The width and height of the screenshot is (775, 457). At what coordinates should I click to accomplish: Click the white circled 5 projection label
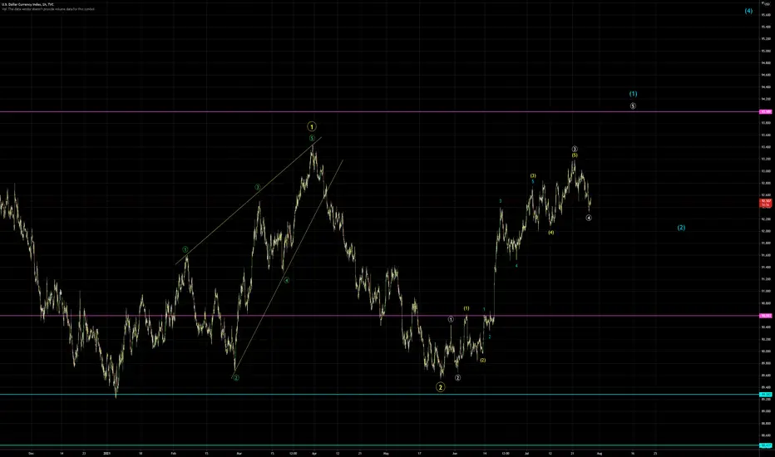point(633,106)
